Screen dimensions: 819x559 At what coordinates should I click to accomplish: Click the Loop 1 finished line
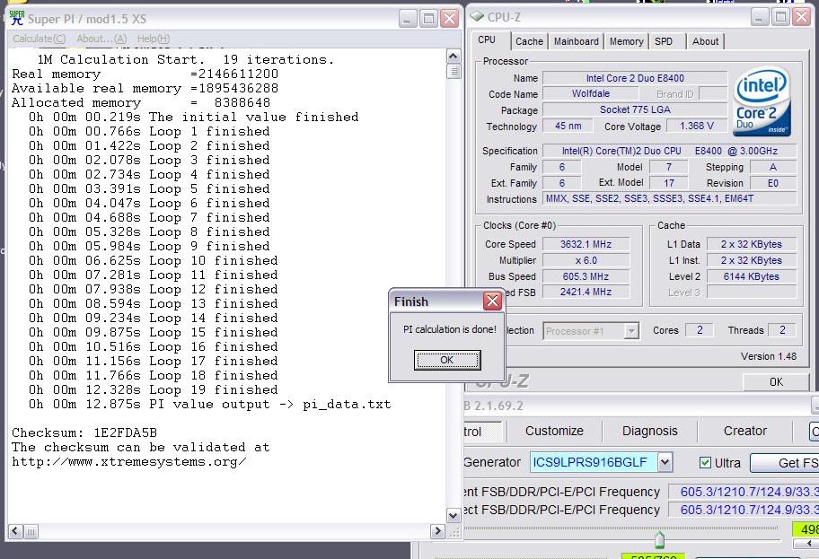149,132
